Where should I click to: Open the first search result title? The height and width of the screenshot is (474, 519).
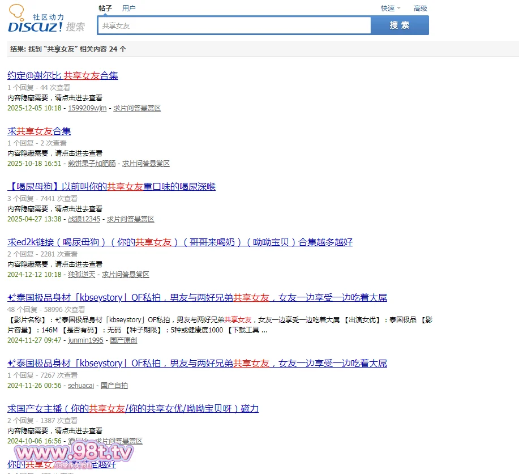[x=63, y=76]
